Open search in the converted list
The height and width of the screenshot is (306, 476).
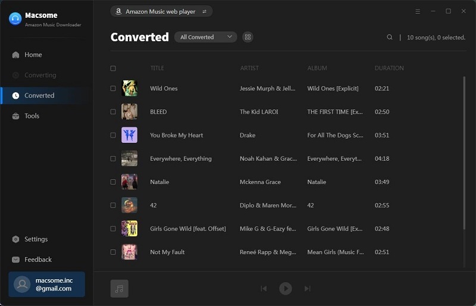coord(390,37)
